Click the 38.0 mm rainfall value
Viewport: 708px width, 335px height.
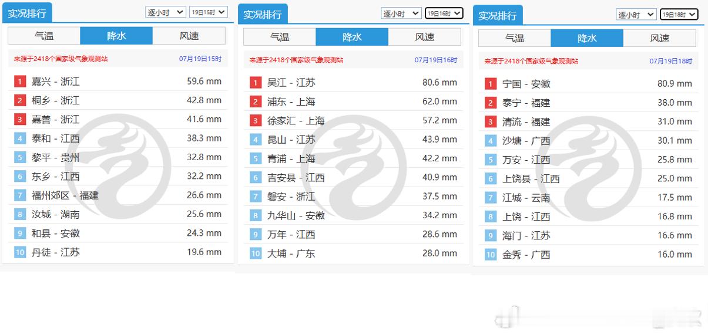(675, 103)
